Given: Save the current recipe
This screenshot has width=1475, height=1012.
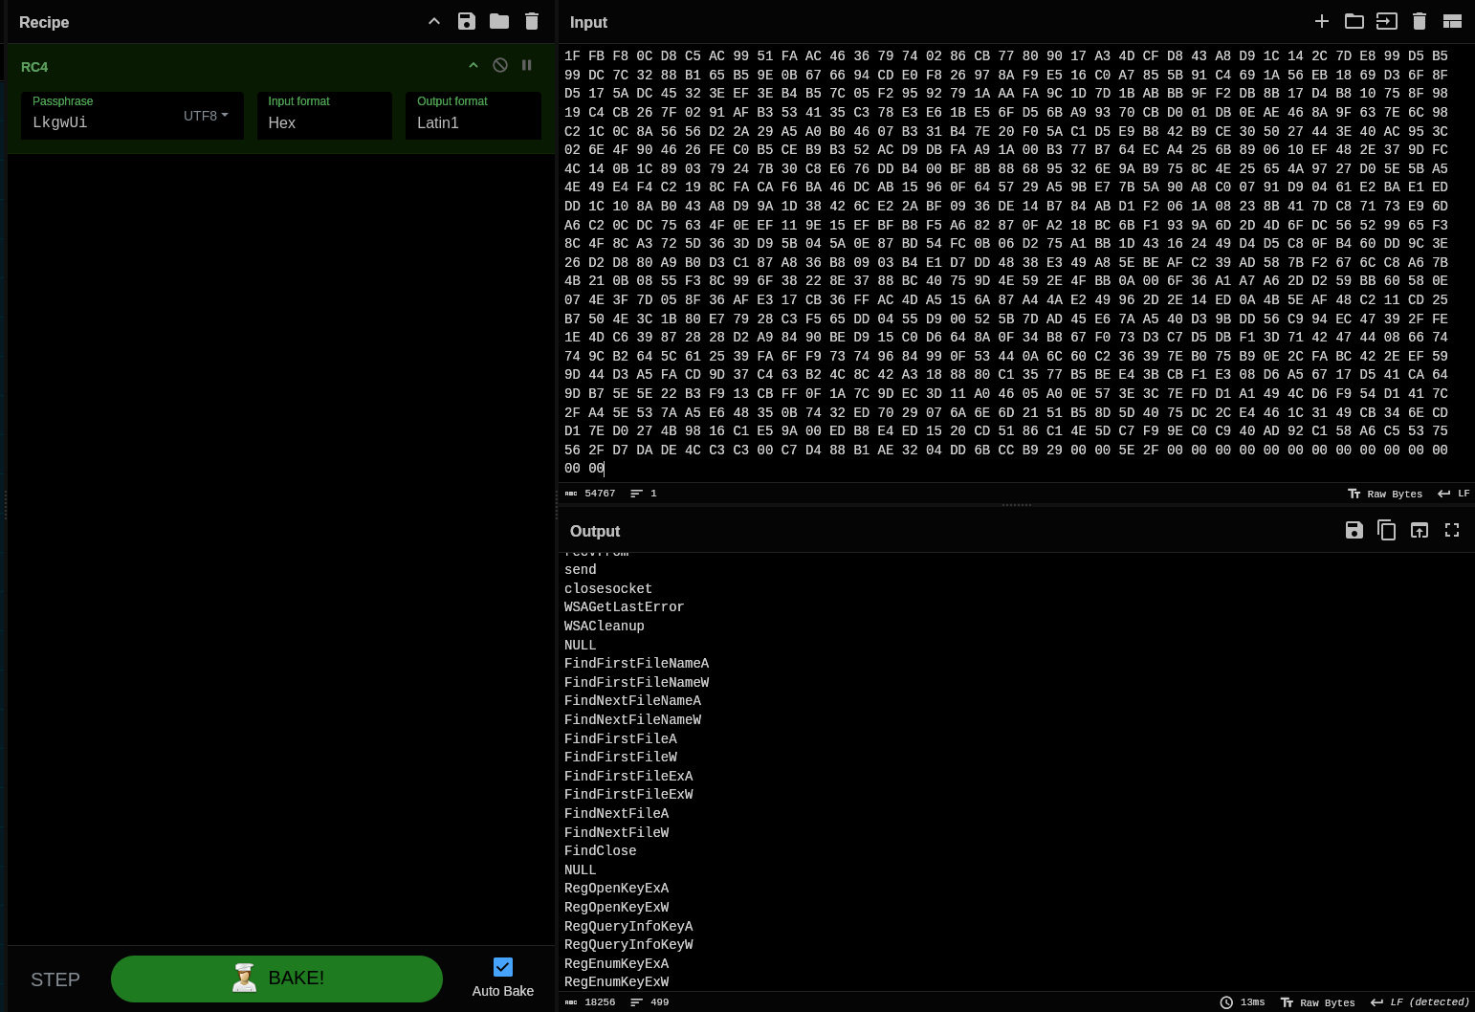Looking at the screenshot, I should 467,21.
